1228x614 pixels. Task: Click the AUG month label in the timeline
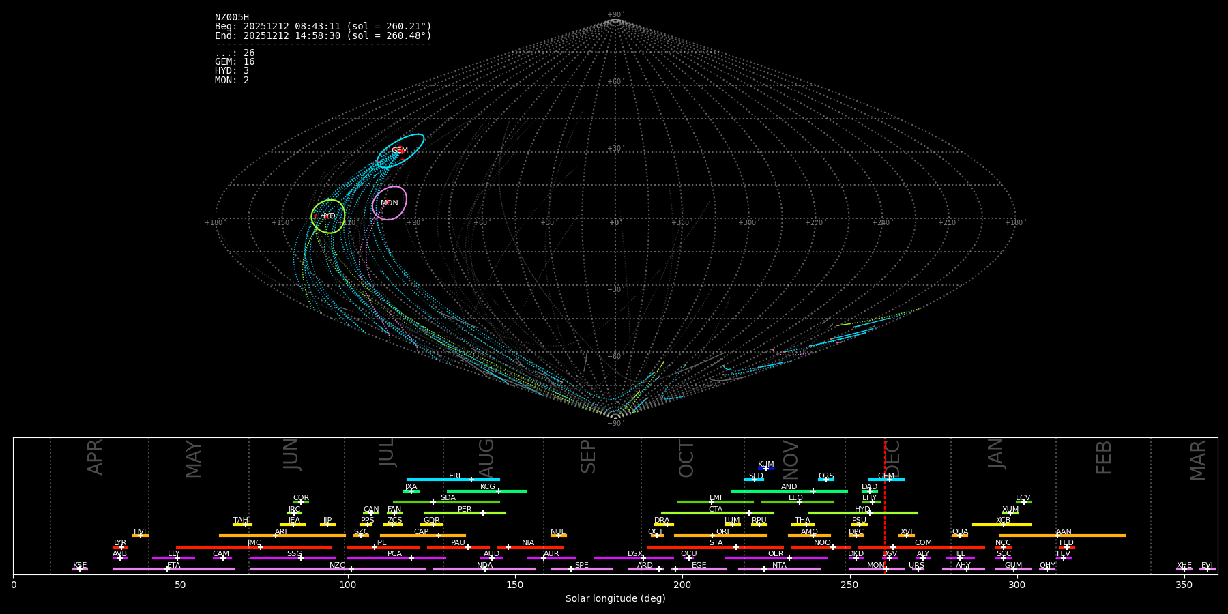(487, 458)
